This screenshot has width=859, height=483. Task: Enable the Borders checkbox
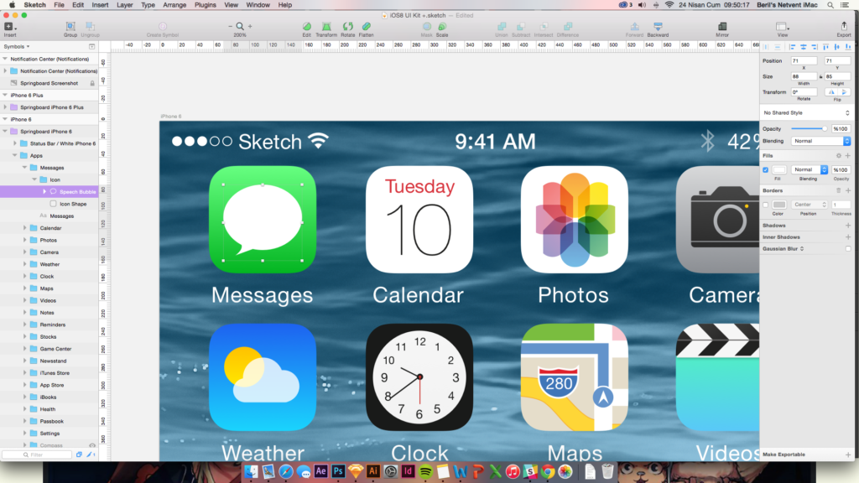pyautogui.click(x=765, y=205)
